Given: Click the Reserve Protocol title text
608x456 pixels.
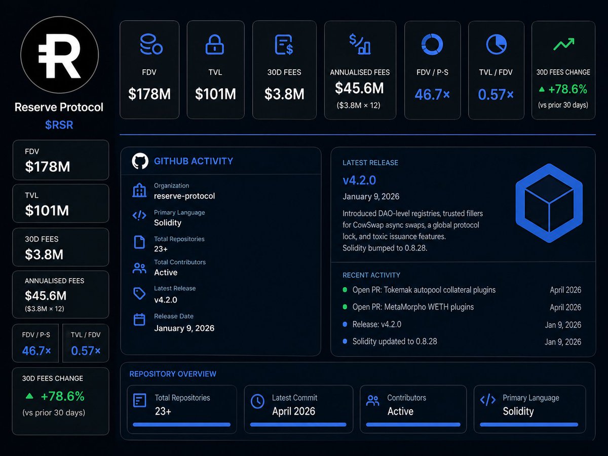Looking at the screenshot, I should [59, 107].
